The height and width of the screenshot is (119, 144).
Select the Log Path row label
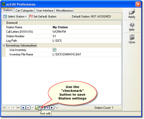click(x=11, y=41)
